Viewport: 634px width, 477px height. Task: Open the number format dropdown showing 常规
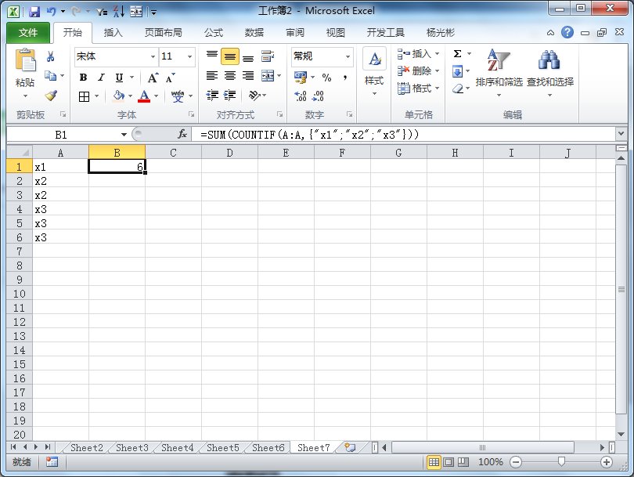coord(347,56)
